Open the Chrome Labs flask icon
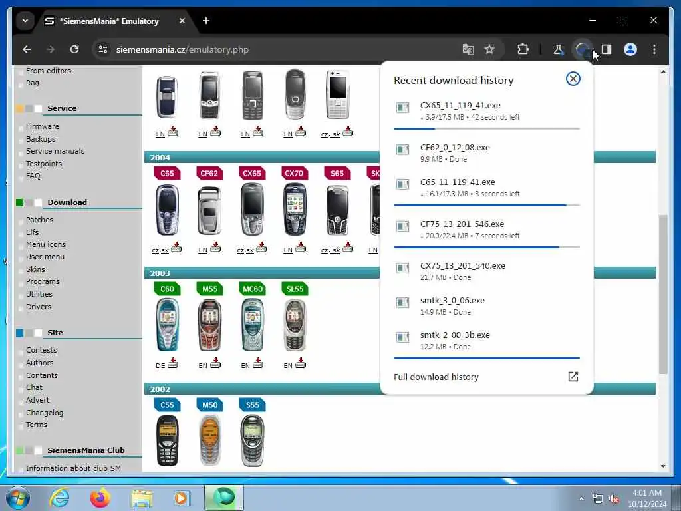The width and height of the screenshot is (681, 511). pos(558,49)
